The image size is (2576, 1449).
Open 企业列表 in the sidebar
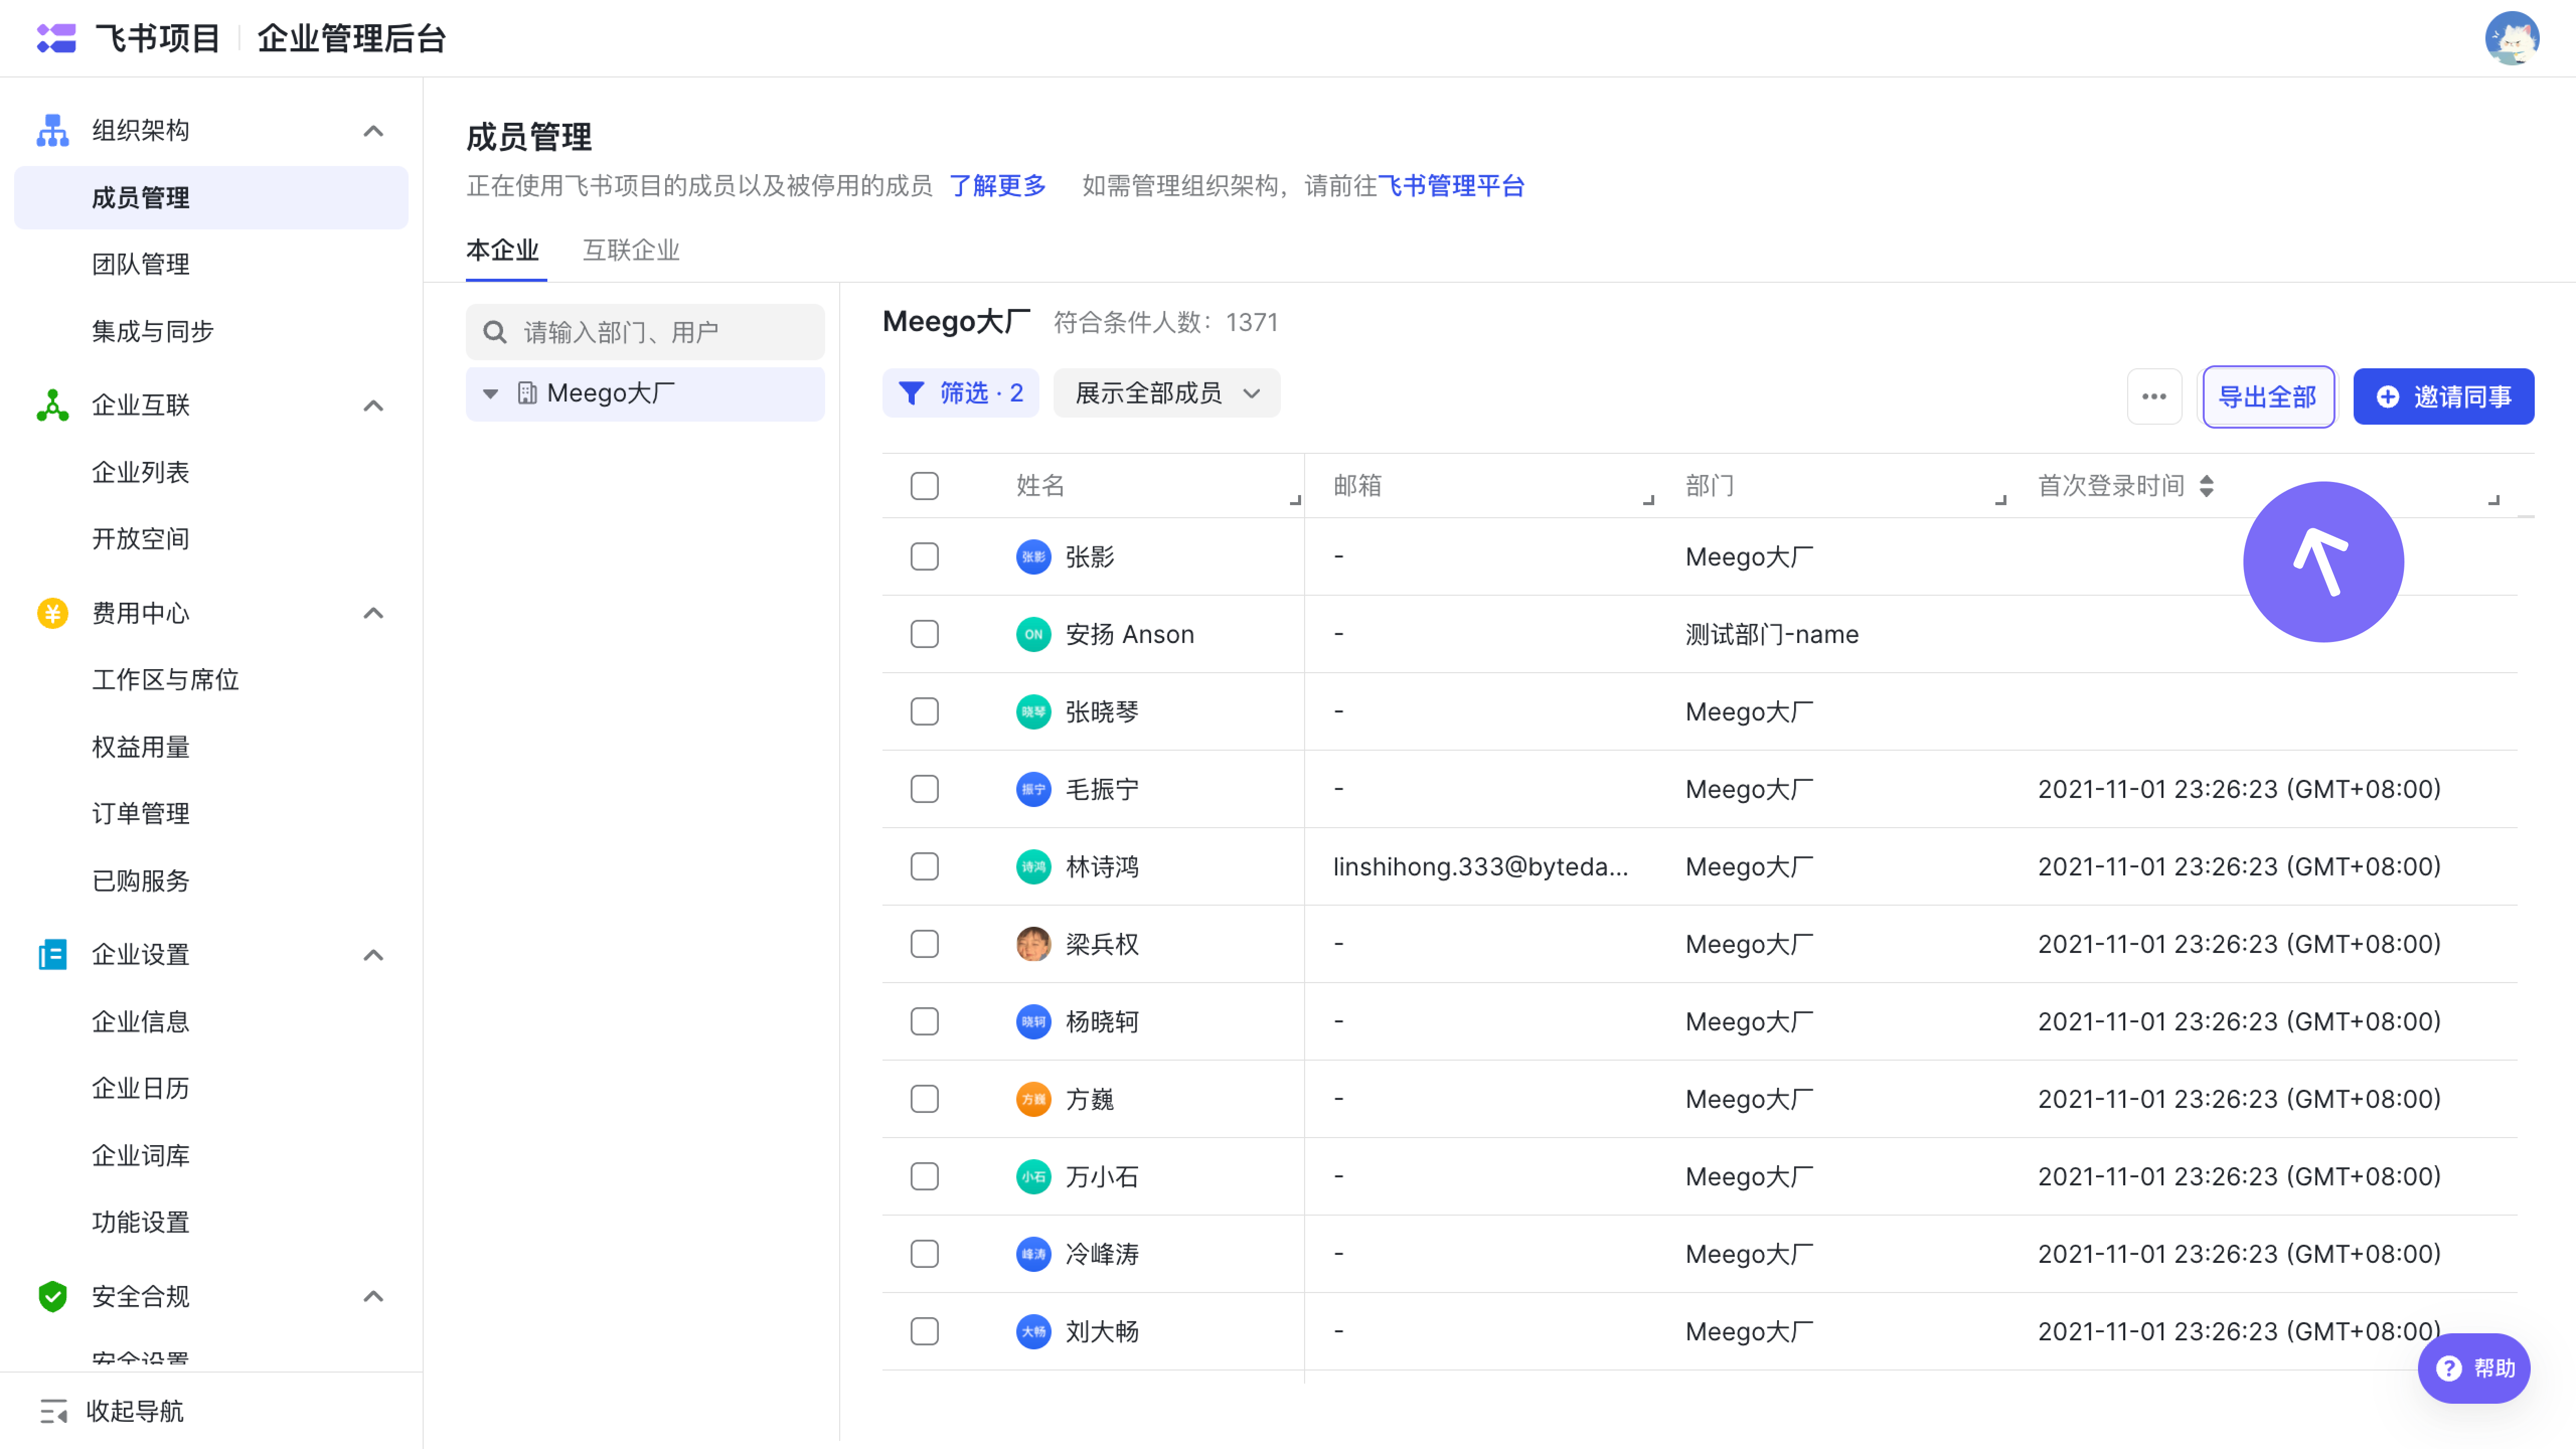pyautogui.click(x=141, y=472)
